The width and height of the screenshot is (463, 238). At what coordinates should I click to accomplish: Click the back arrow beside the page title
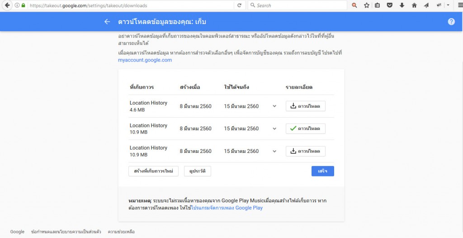tap(107, 22)
